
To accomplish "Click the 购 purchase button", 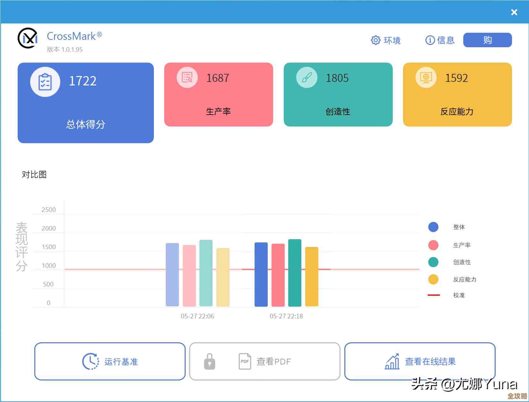I will pos(487,39).
